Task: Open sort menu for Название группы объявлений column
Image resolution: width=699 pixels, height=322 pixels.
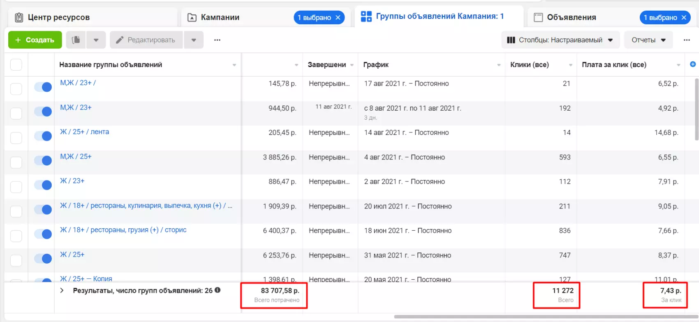Action: [x=234, y=65]
